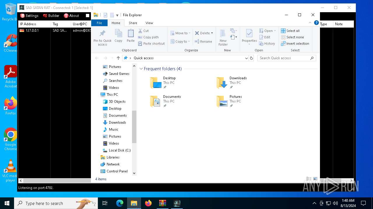Click the blue Help question mark icon

(x=316, y=23)
